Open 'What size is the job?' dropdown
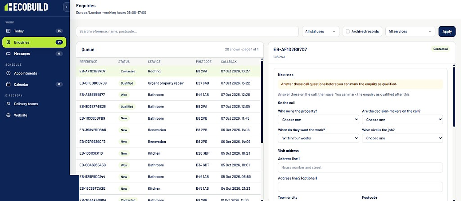 click(402, 138)
